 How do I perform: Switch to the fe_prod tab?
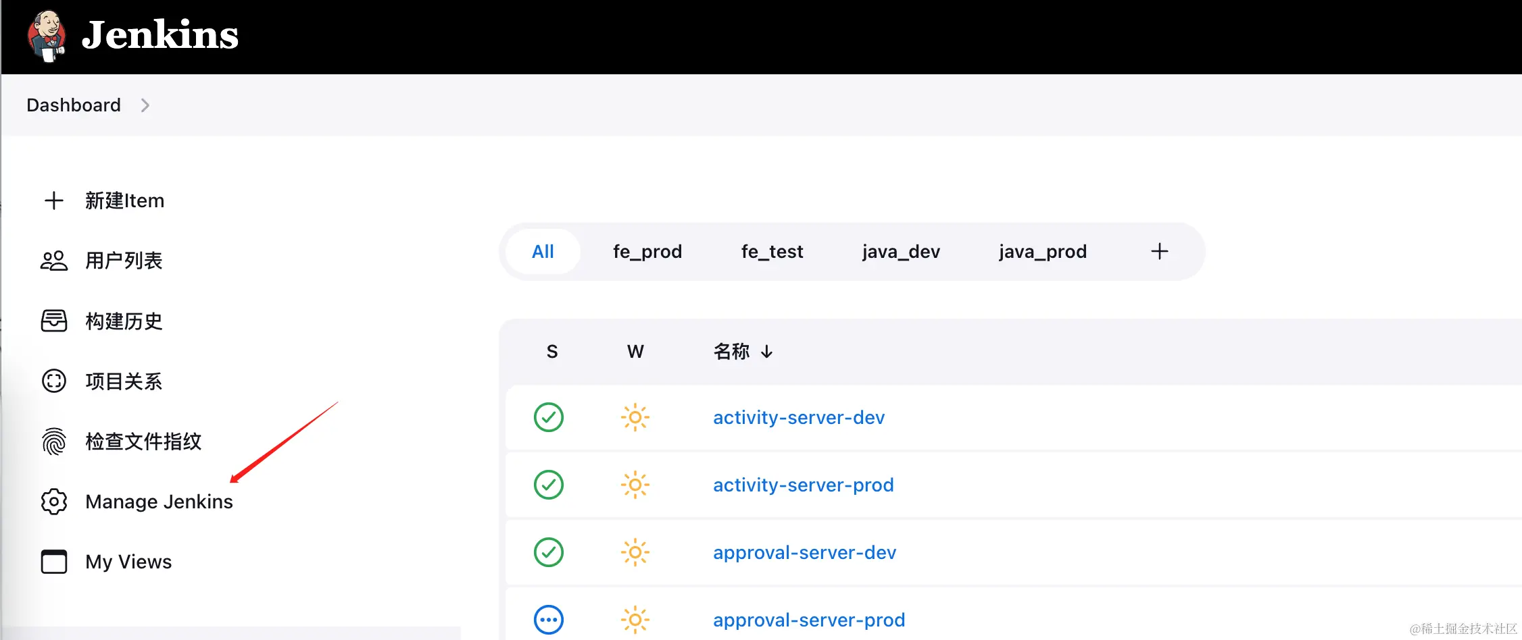647,252
